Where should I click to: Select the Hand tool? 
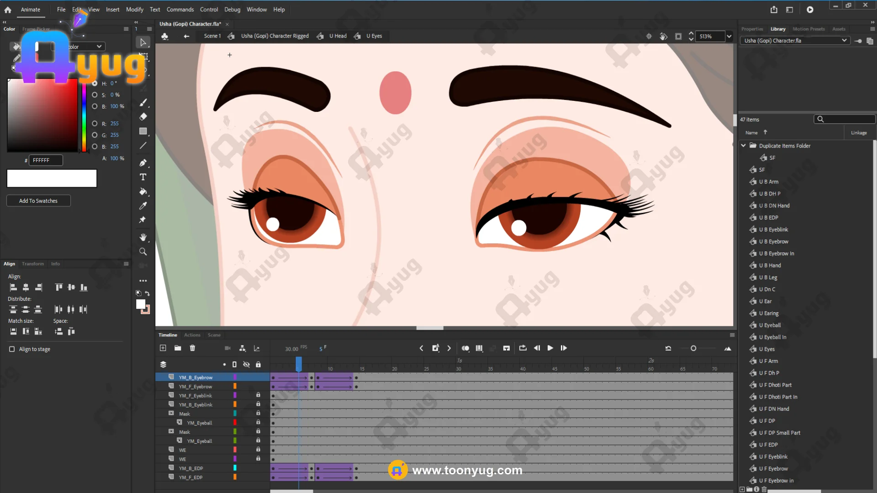tap(143, 237)
